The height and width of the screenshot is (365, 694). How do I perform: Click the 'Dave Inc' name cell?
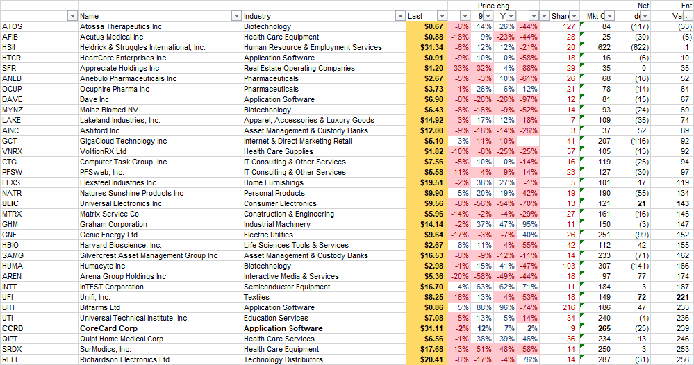(x=160, y=99)
